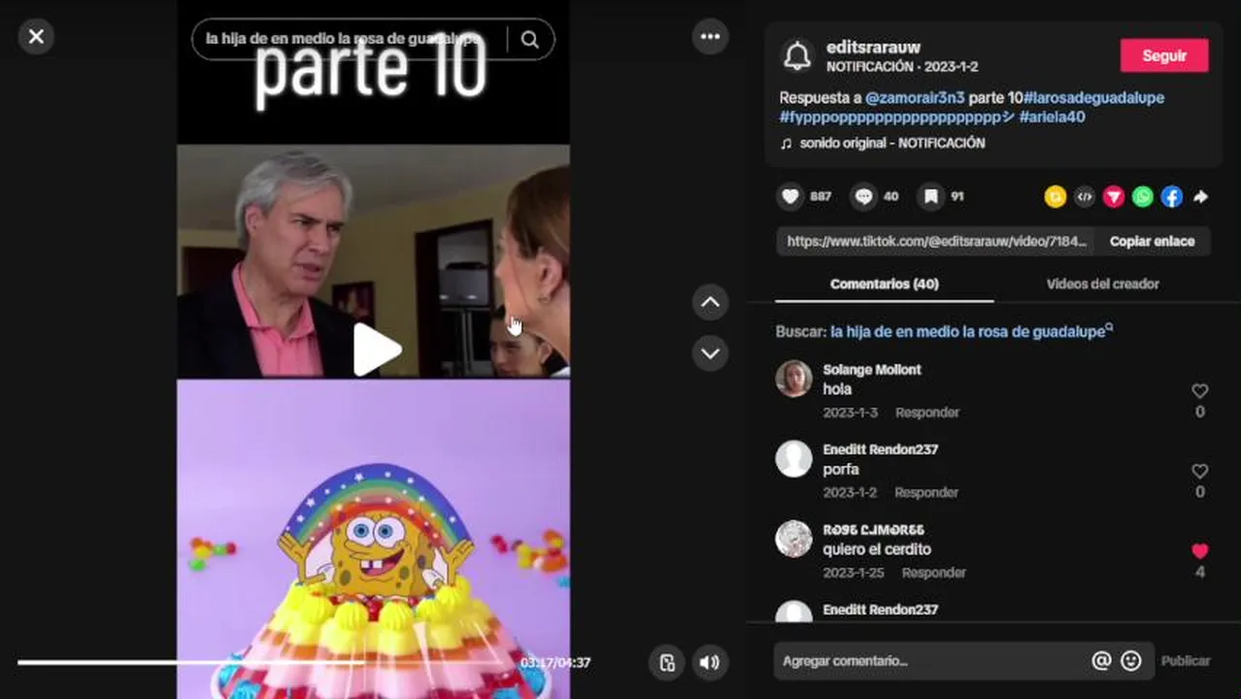Screen dimensions: 1241x699
Task: Click the video URL field
Action: 935,241
